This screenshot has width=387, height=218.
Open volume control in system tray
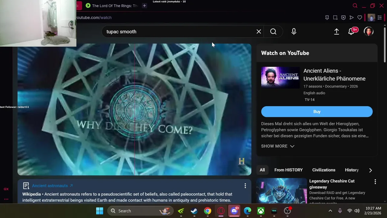357,211
